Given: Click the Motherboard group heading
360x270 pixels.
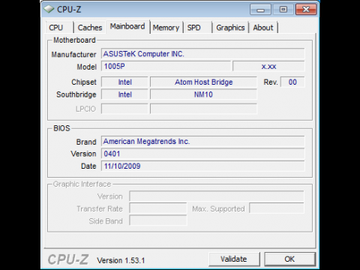Looking at the screenshot, I should click(x=74, y=40).
